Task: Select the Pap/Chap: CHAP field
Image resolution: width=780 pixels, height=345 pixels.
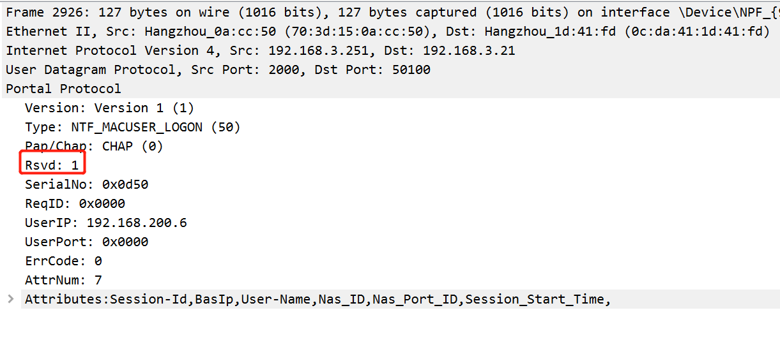Action: (x=94, y=146)
